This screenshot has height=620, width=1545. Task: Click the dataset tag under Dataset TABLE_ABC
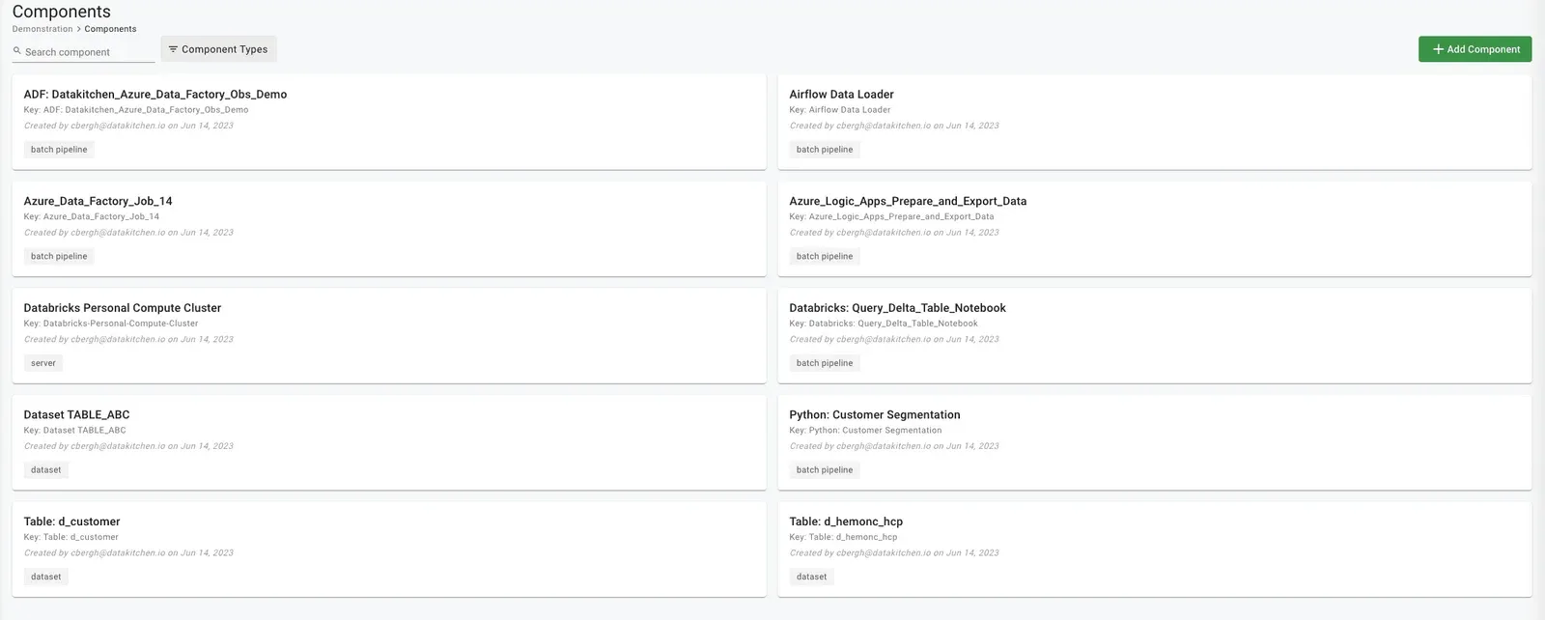(x=45, y=470)
